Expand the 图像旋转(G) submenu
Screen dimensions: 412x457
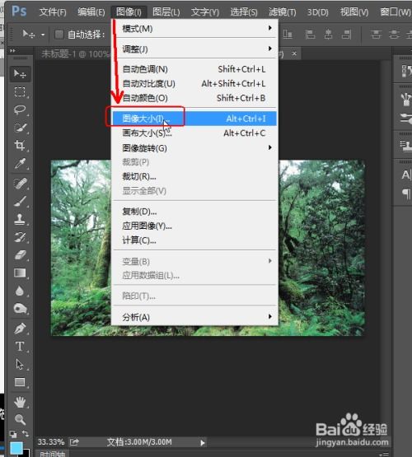(194, 147)
